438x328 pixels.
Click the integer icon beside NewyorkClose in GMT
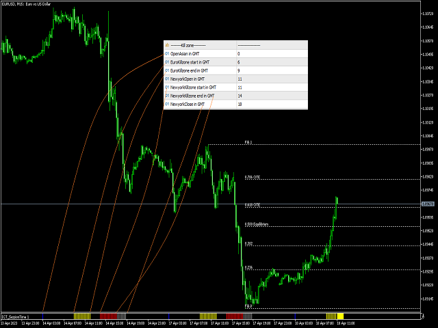167,104
